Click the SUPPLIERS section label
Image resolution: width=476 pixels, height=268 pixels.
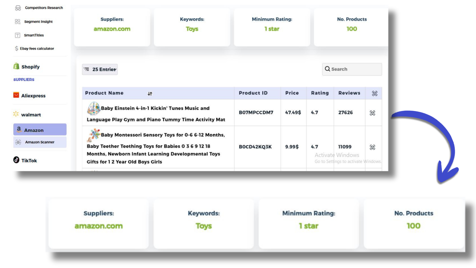point(24,80)
